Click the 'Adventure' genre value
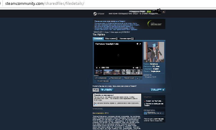This screenshot has width=216, height=130. tap(154, 64)
